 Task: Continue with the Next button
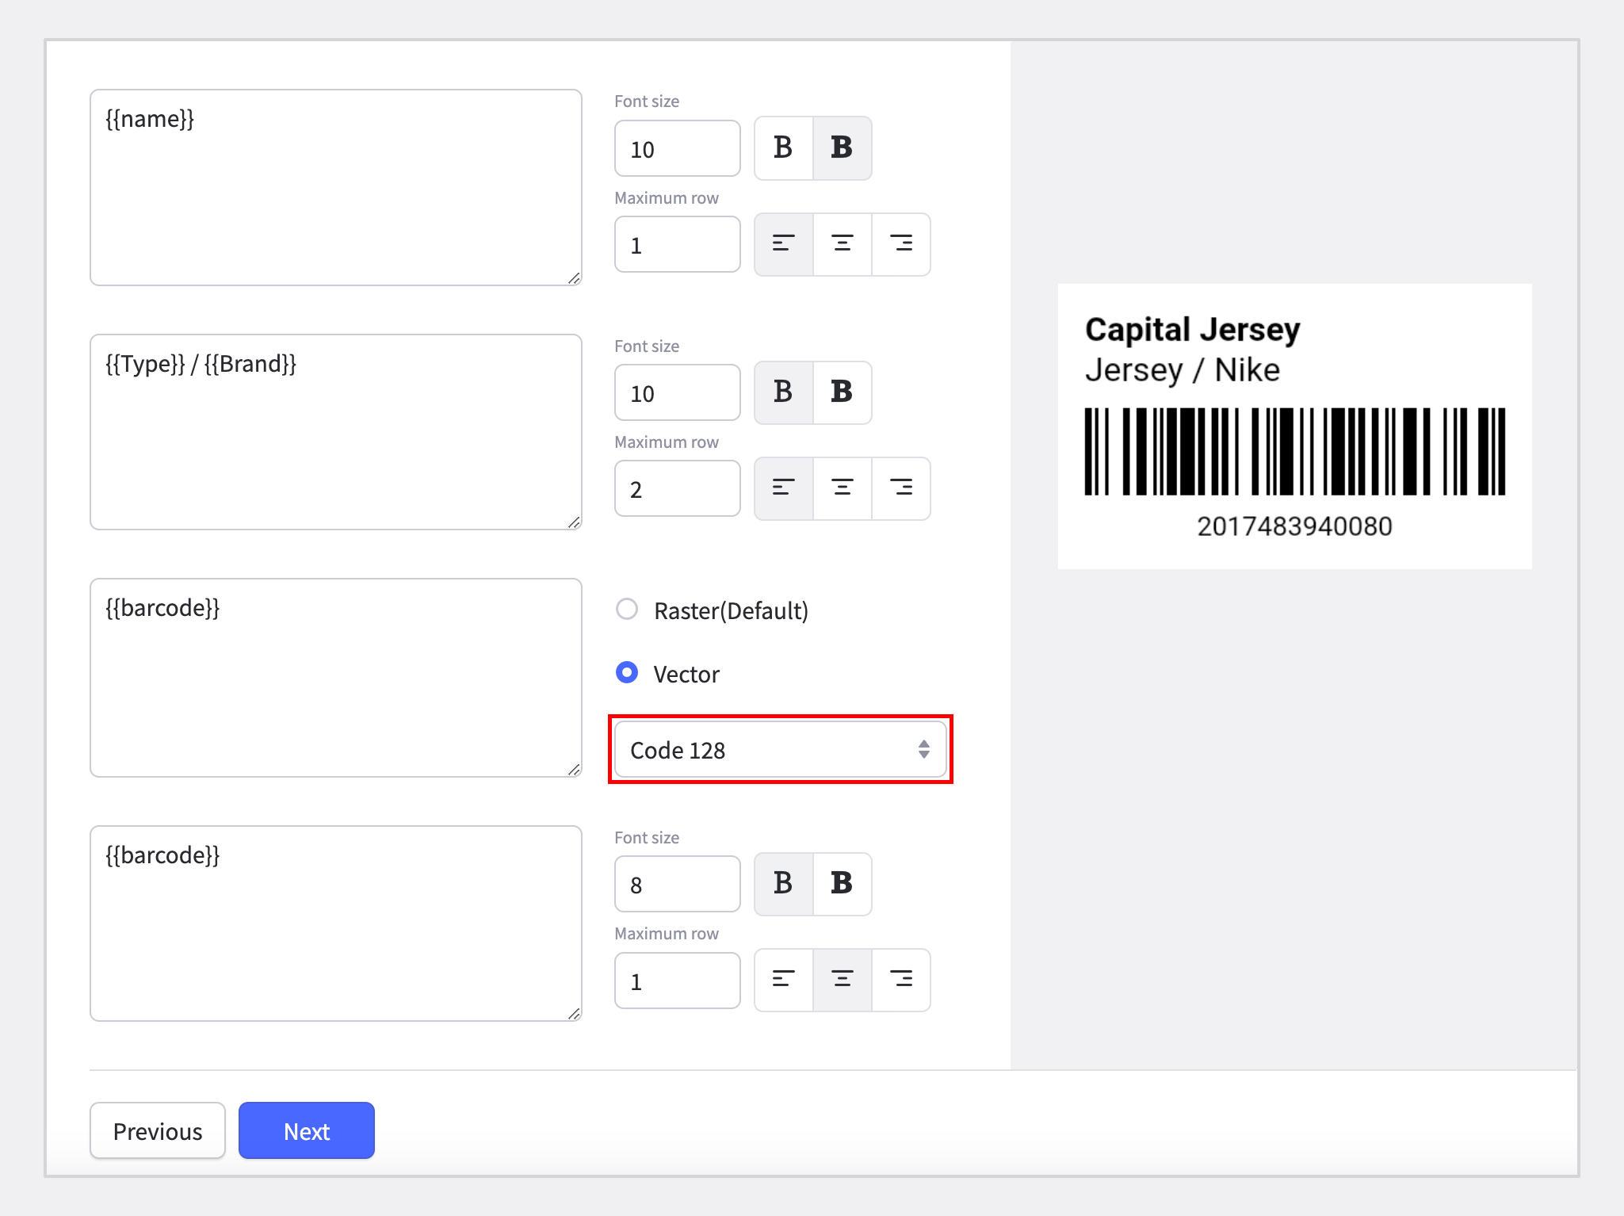307,1131
